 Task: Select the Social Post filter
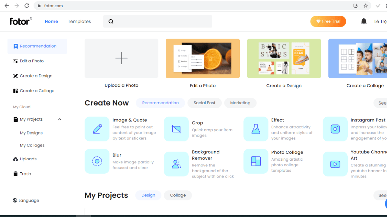tap(204, 103)
